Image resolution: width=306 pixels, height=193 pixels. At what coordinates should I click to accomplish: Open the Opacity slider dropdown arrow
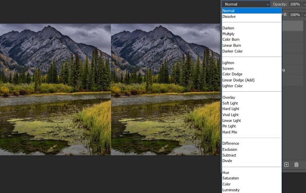click(x=304, y=4)
